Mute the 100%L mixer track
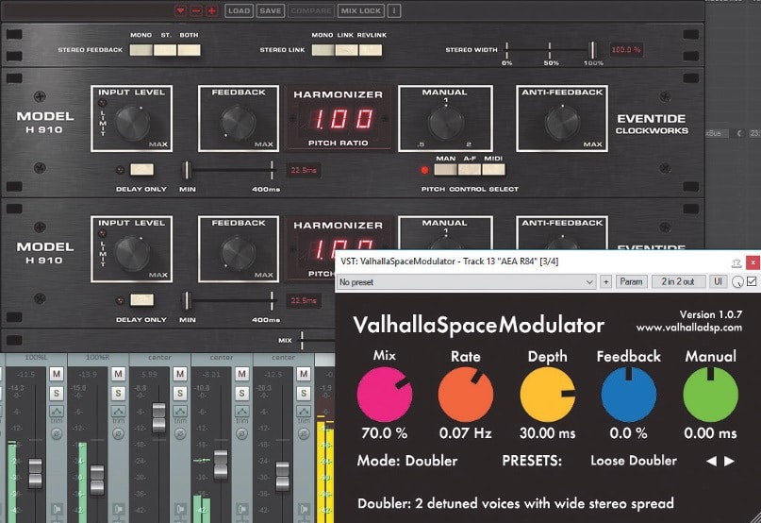Viewport: 761px width, 523px height. click(x=57, y=374)
